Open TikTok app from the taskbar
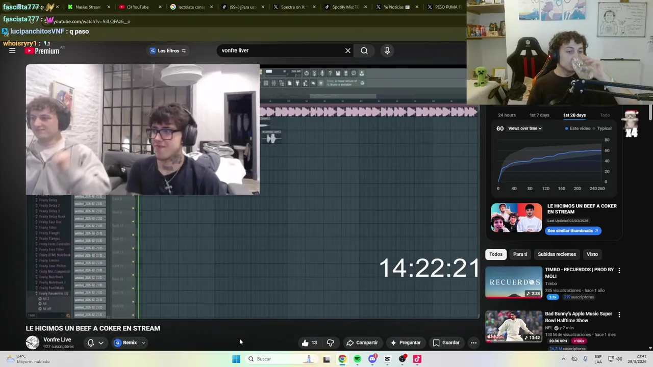This screenshot has height=367, width=653. 417,359
